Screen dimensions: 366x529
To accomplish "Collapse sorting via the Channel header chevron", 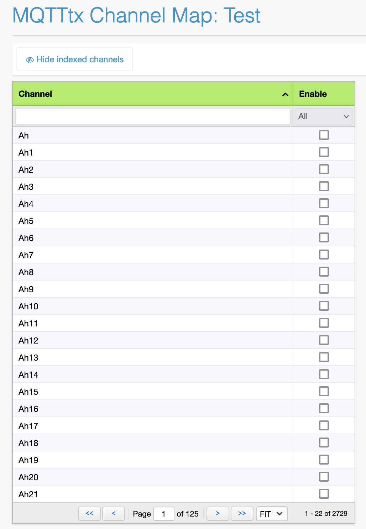I will pos(285,95).
